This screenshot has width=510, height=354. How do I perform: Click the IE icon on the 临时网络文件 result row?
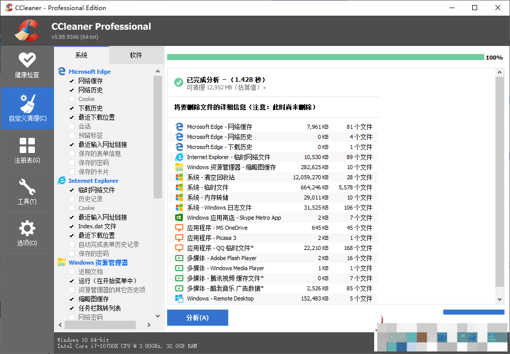click(179, 157)
